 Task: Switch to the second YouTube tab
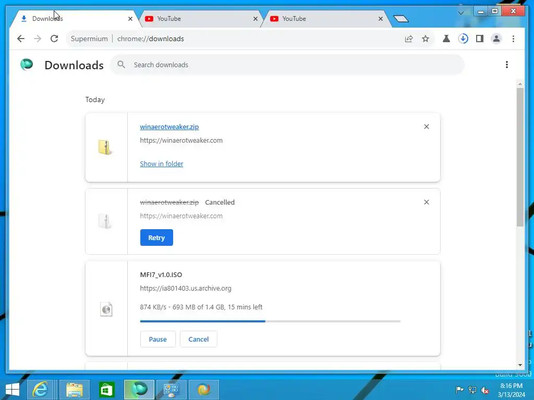coord(326,19)
